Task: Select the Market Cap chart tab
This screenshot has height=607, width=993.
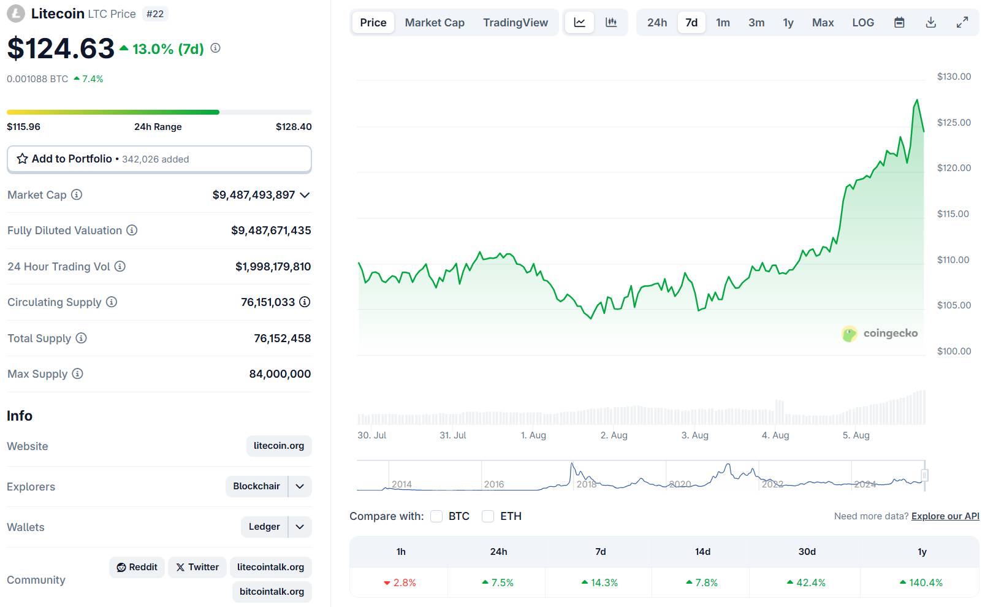Action: (435, 23)
